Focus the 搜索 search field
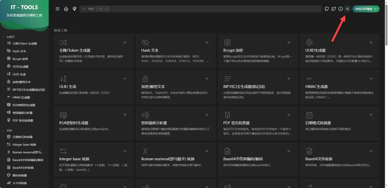 200,9
